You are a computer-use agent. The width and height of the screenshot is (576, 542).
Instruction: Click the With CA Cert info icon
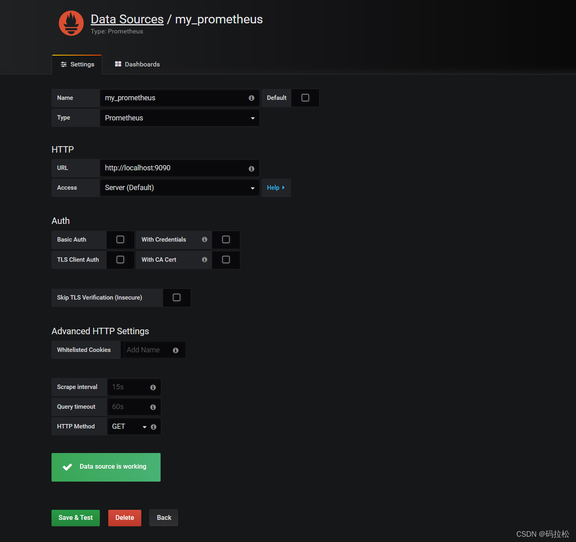pos(204,260)
